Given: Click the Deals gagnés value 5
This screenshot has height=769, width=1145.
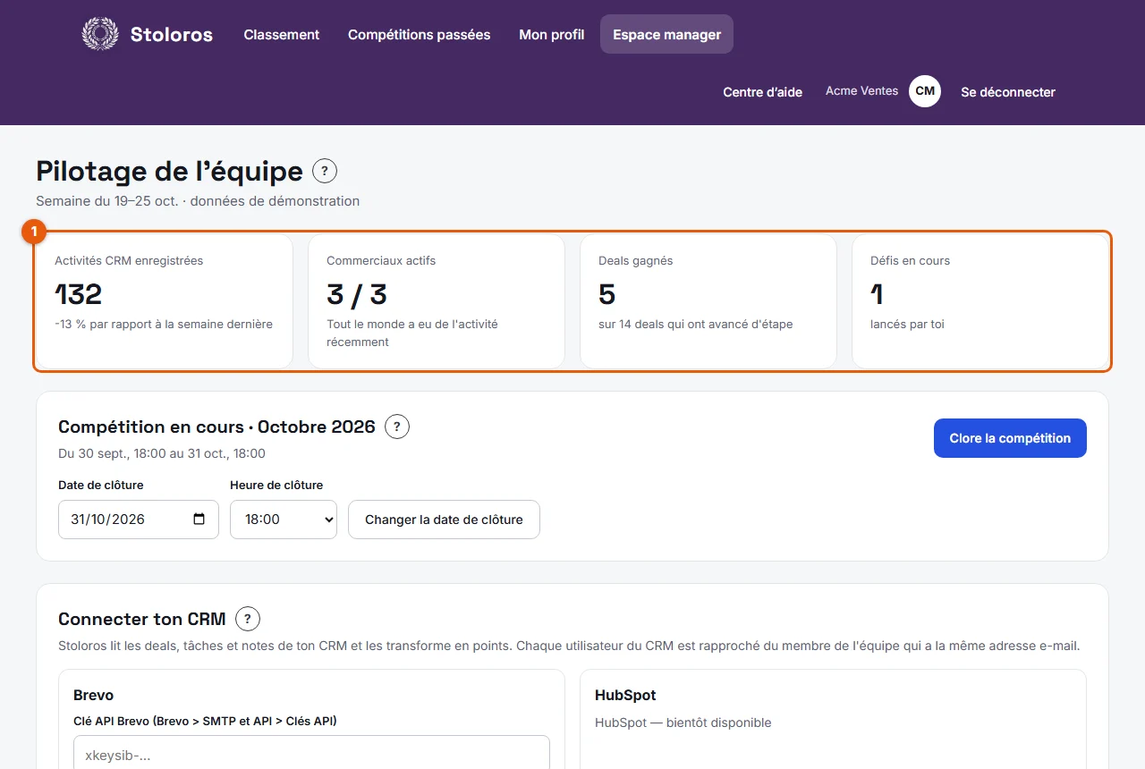Looking at the screenshot, I should coord(607,294).
